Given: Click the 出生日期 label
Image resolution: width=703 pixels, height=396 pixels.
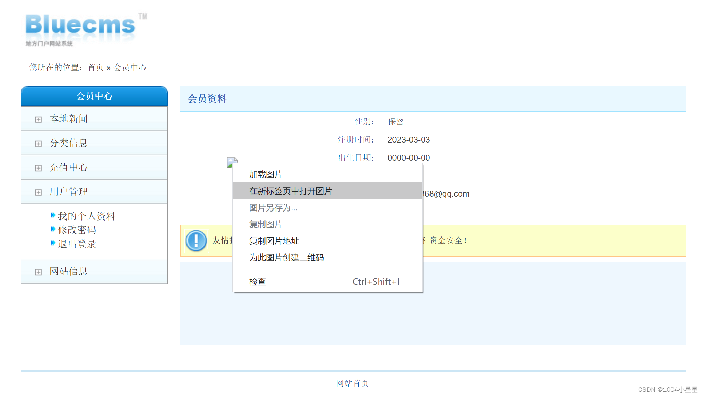Looking at the screenshot, I should coord(356,157).
